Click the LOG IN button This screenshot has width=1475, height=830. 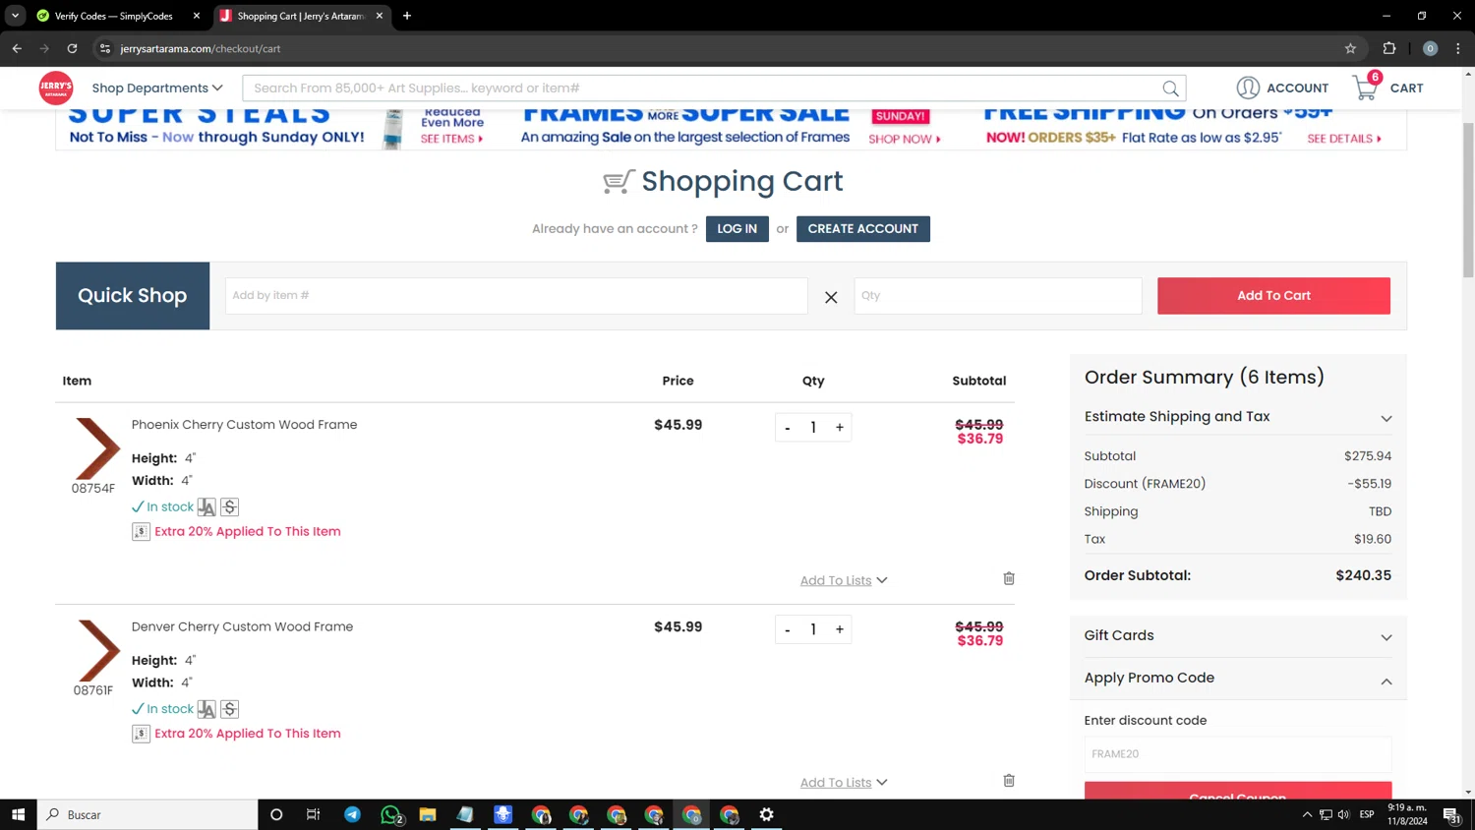pos(737,229)
